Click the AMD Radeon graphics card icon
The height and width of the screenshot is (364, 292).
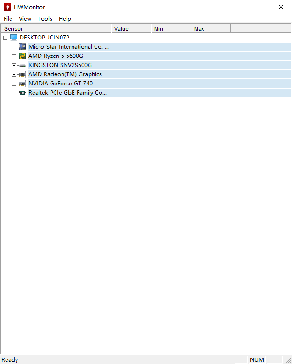click(x=22, y=74)
